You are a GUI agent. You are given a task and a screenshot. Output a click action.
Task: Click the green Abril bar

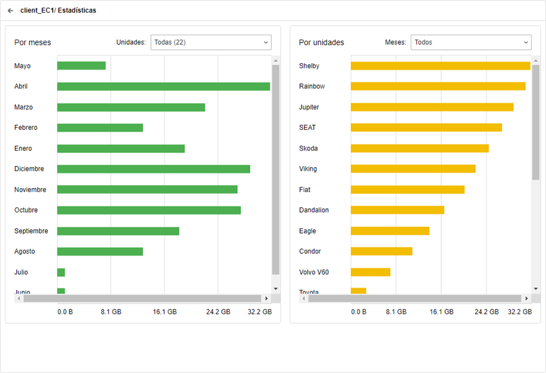pos(163,87)
